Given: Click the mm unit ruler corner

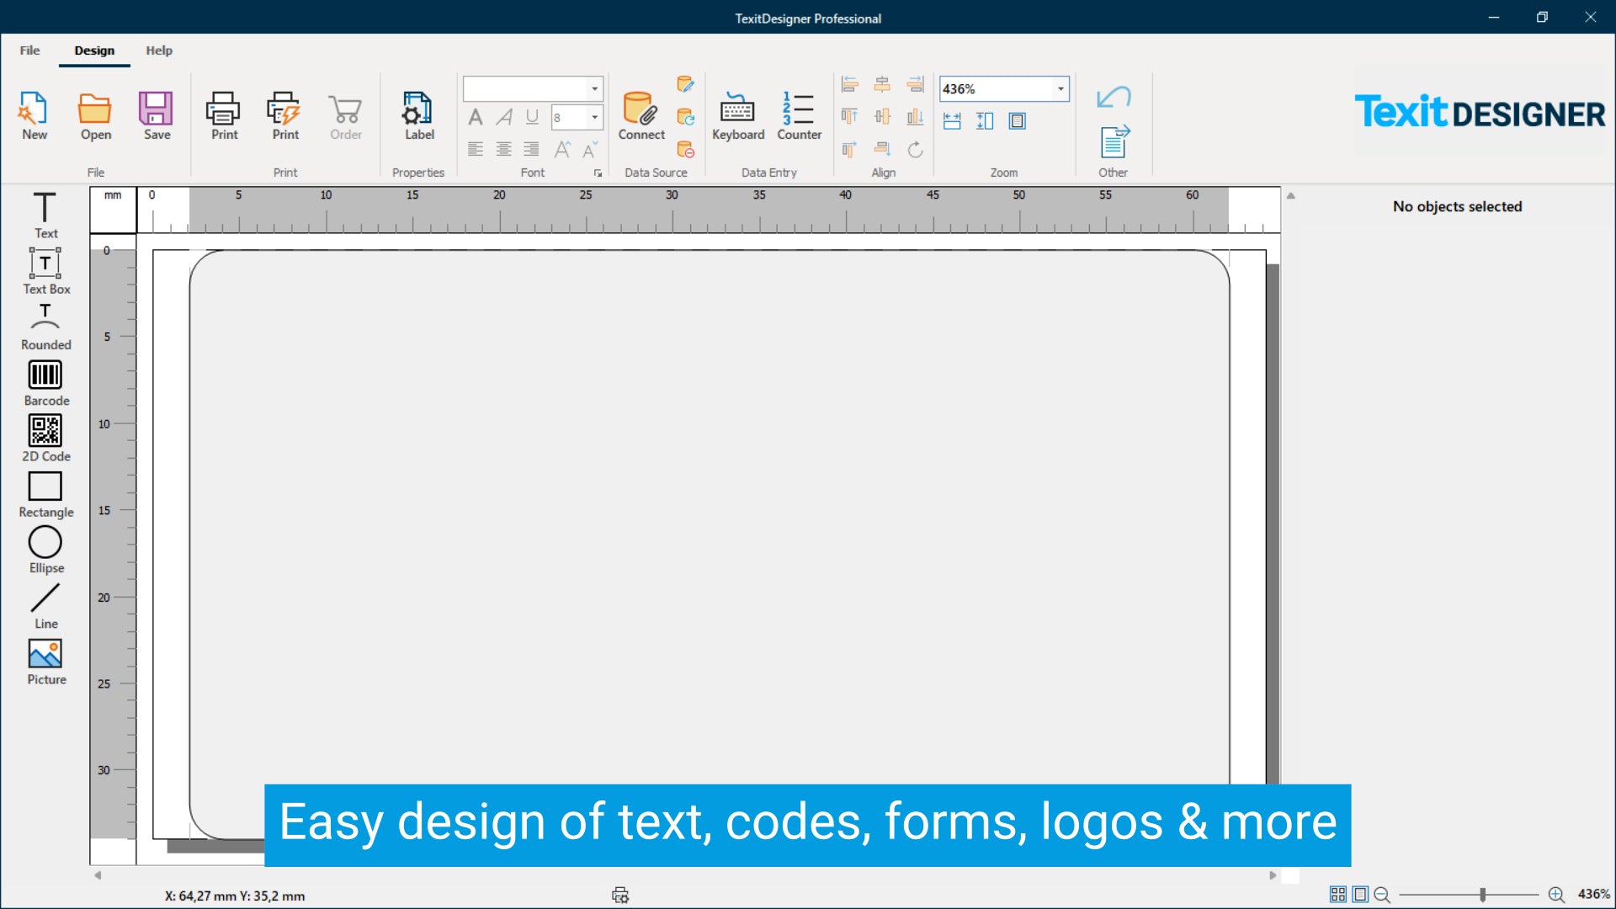Looking at the screenshot, I should (x=113, y=210).
